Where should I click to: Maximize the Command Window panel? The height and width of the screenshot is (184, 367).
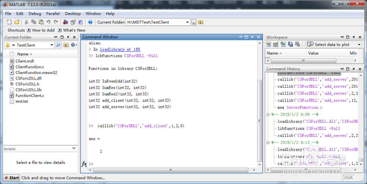click(246, 37)
